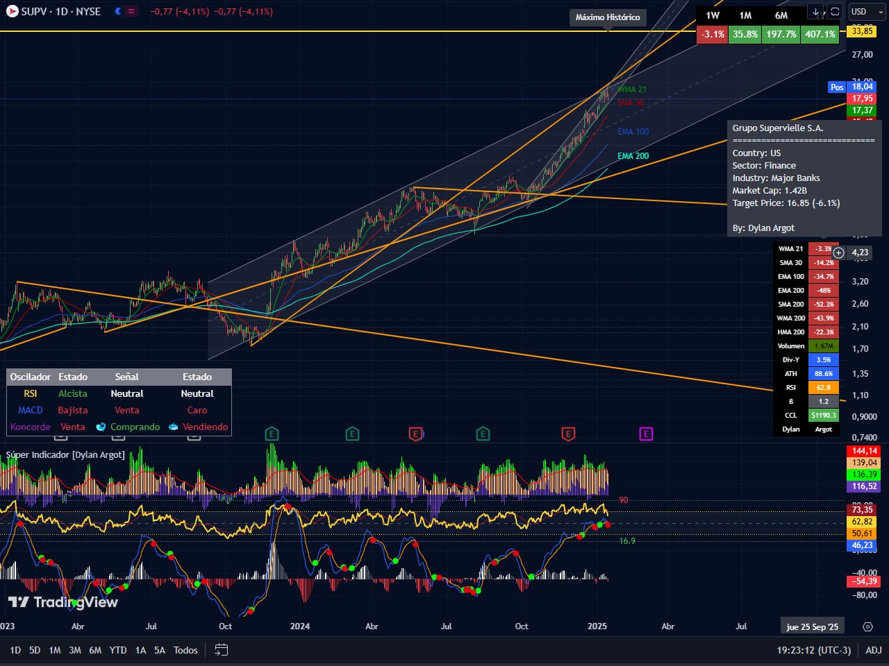The height and width of the screenshot is (666, 889).
Task: Click the EMA 200 label on the chart
Action: coord(633,156)
